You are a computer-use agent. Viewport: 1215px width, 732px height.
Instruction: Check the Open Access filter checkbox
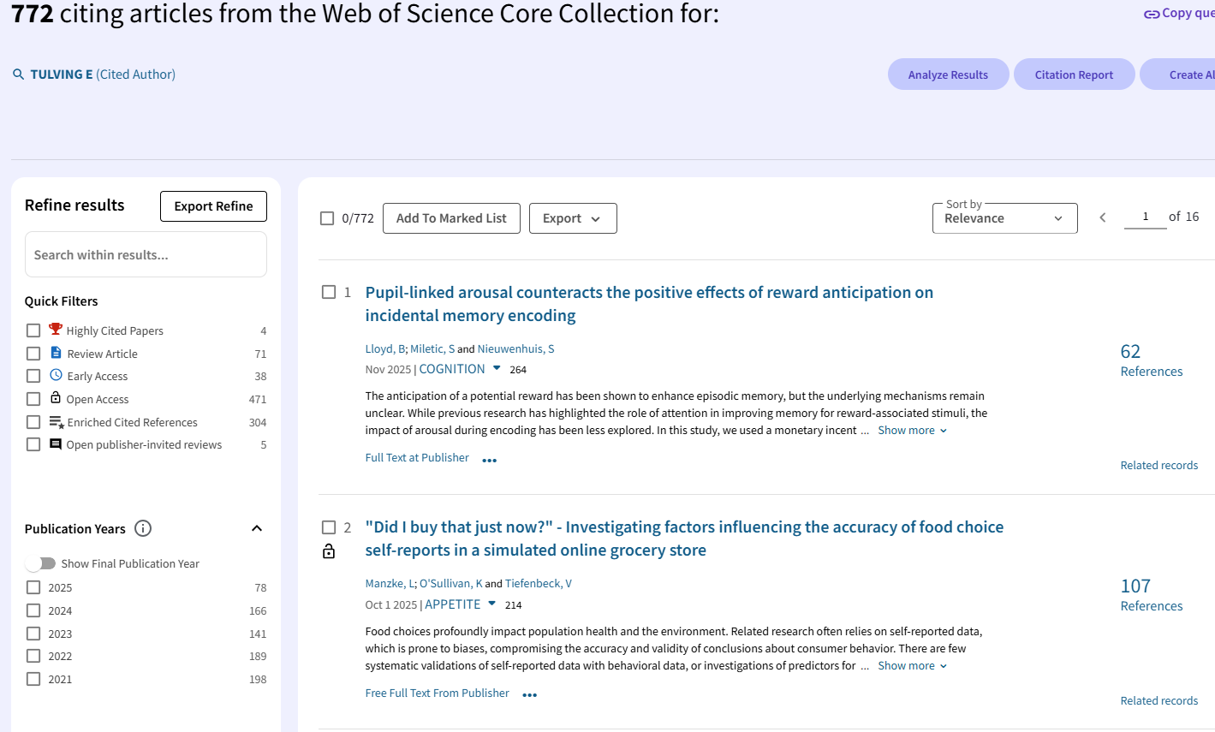(33, 399)
